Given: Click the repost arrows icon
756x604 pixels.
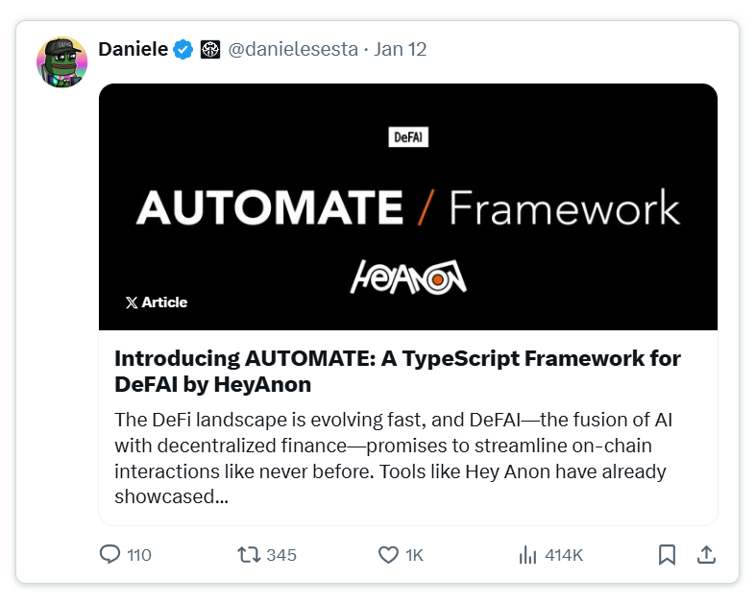Looking at the screenshot, I should [x=249, y=555].
